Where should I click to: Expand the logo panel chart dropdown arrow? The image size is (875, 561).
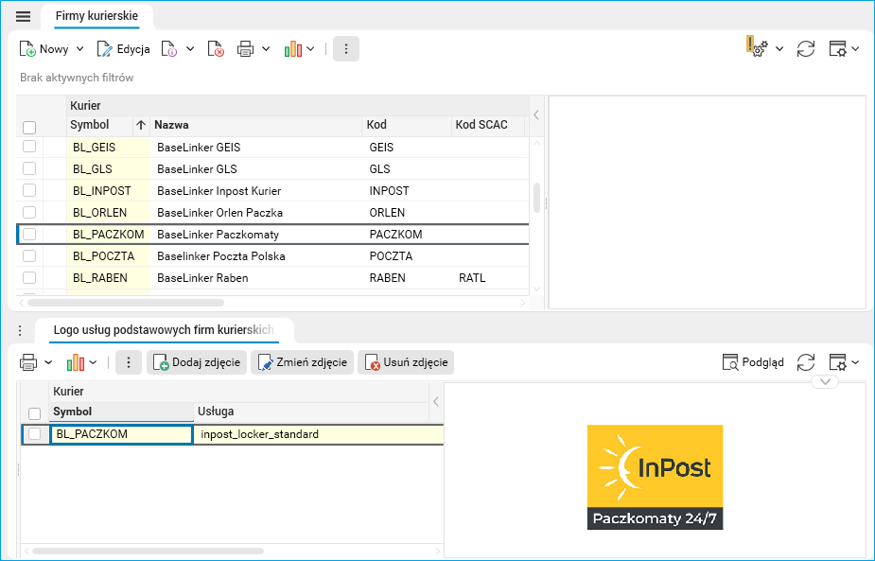pos(93,362)
